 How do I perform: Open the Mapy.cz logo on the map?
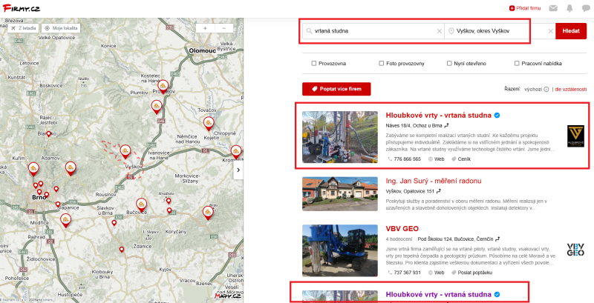(228, 296)
